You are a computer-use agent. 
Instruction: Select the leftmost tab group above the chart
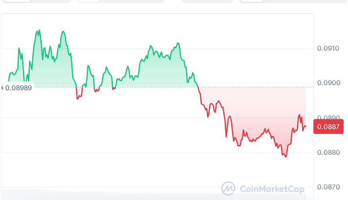coord(36,1)
